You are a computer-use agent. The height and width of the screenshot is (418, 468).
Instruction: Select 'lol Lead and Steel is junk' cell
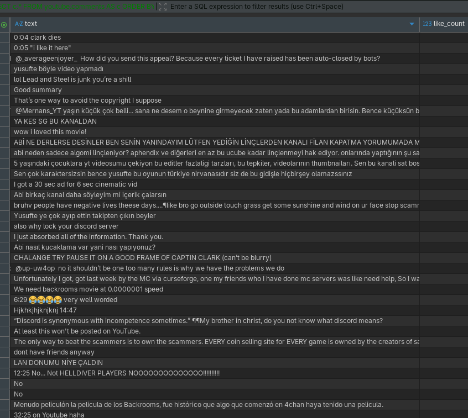pos(215,80)
